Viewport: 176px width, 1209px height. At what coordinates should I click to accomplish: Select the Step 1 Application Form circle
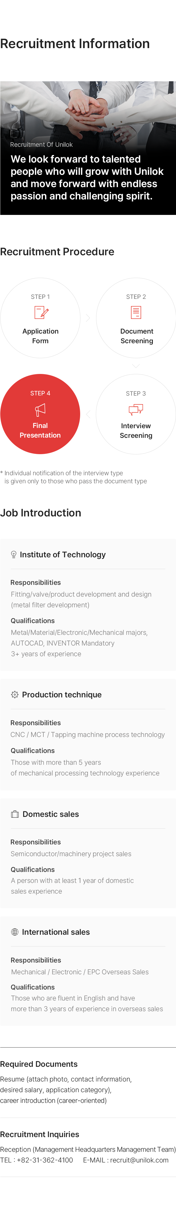pyautogui.click(x=40, y=318)
